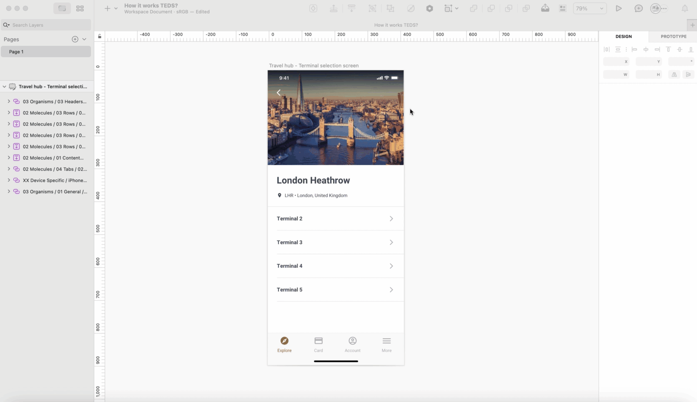The image size is (697, 402).
Task: Expand the 03 Organisms / 01 General layer
Action: point(9,191)
